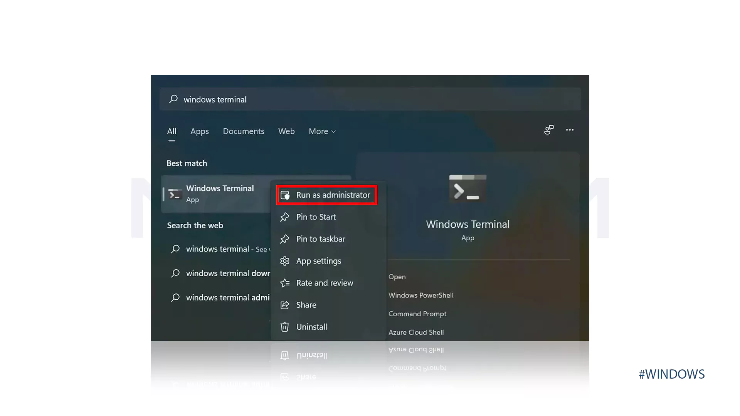The width and height of the screenshot is (740, 416).
Task: Expand the More search filter dropdown
Action: point(322,131)
